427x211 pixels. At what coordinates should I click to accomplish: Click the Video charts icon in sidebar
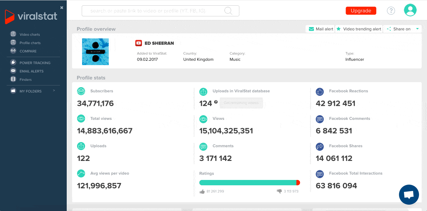click(13, 34)
